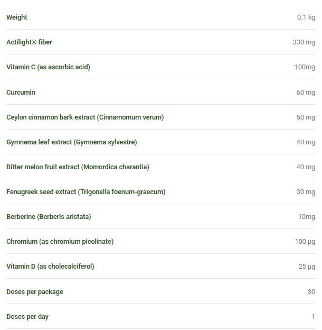Select the 100 µg chromium value
The image size is (322, 330).
pyautogui.click(x=305, y=241)
